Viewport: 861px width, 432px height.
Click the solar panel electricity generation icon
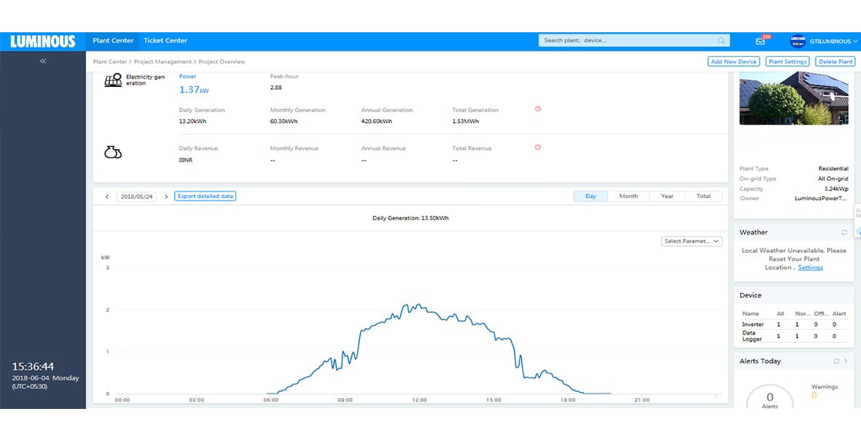click(113, 81)
